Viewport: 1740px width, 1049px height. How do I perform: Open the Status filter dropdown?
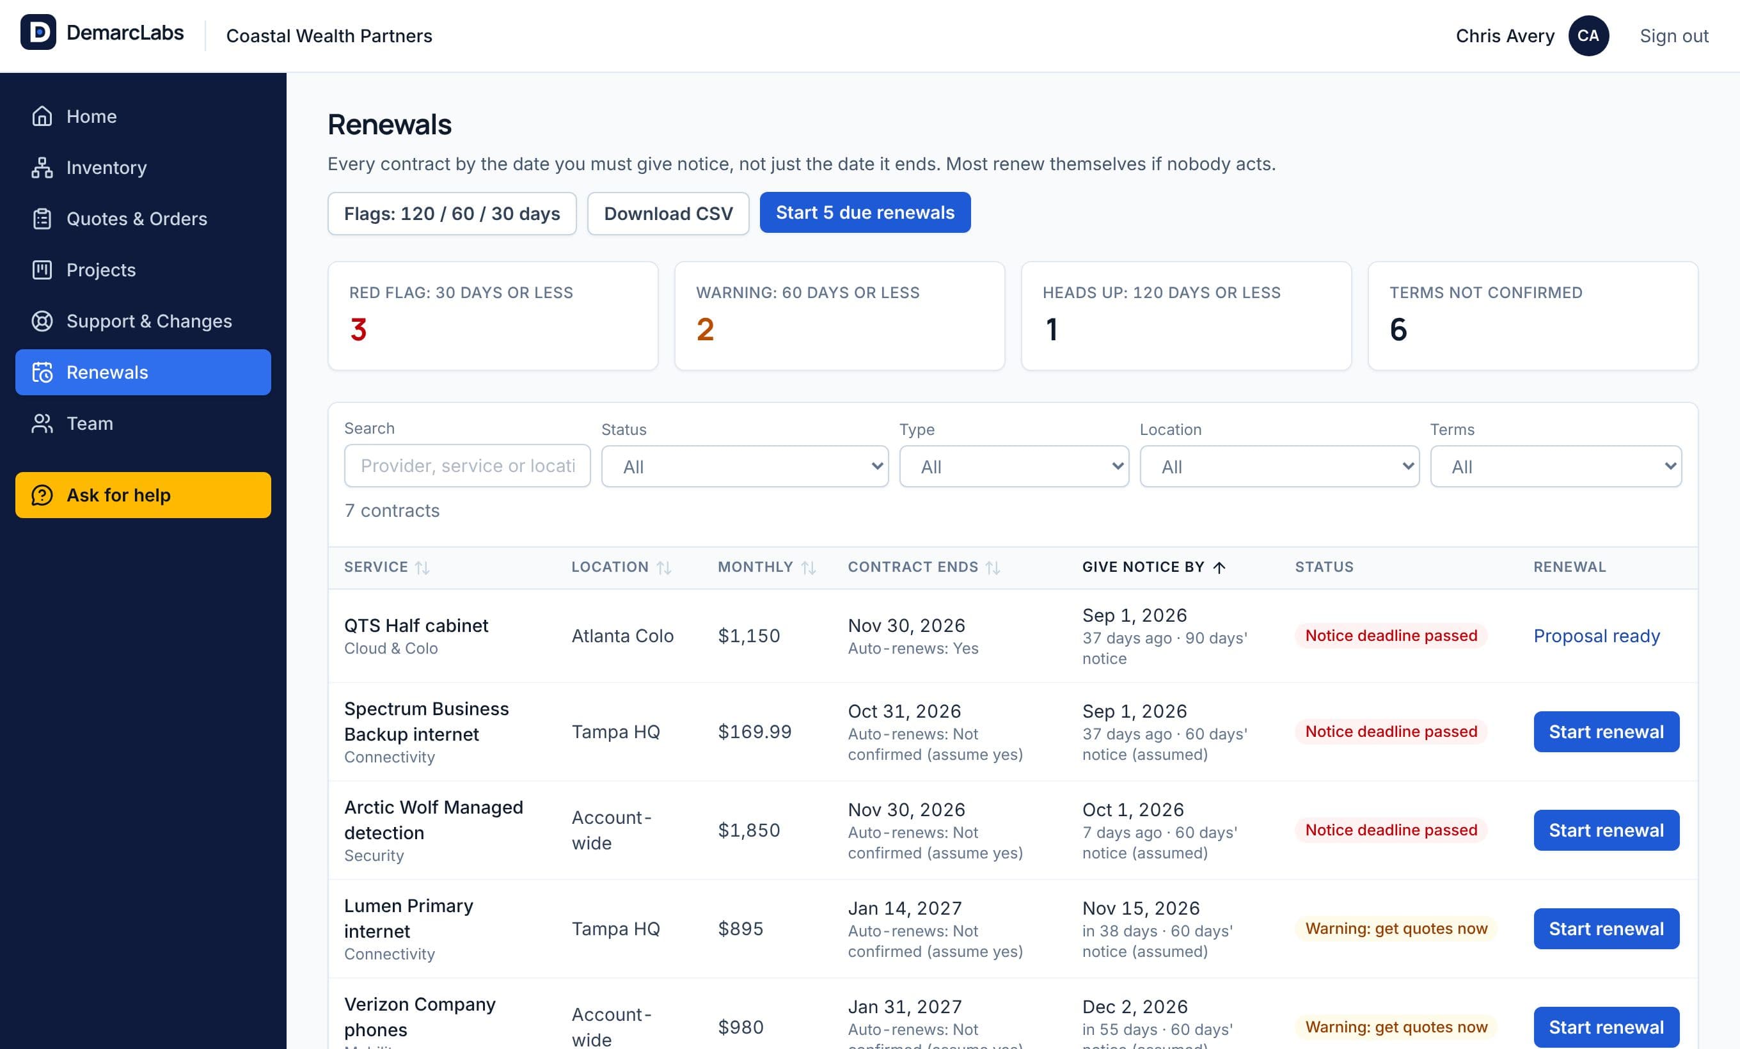pos(745,467)
